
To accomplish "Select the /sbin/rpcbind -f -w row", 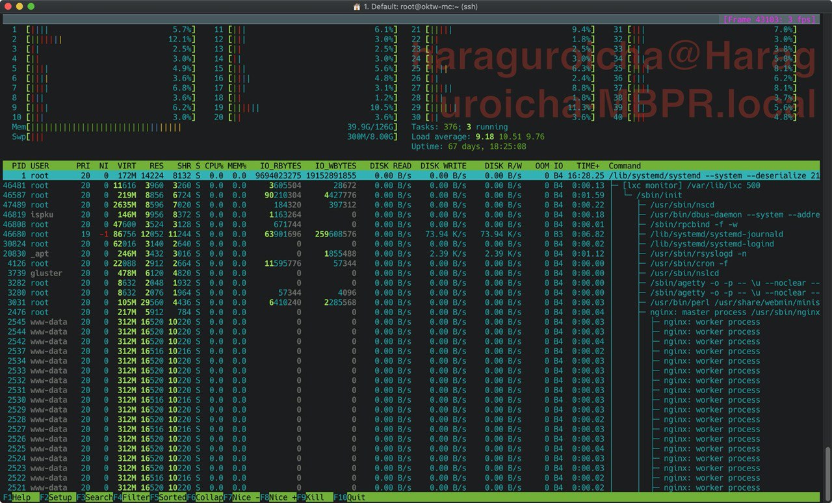I will 412,224.
